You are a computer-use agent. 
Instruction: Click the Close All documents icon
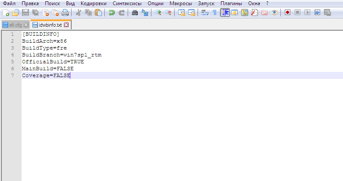55,12
